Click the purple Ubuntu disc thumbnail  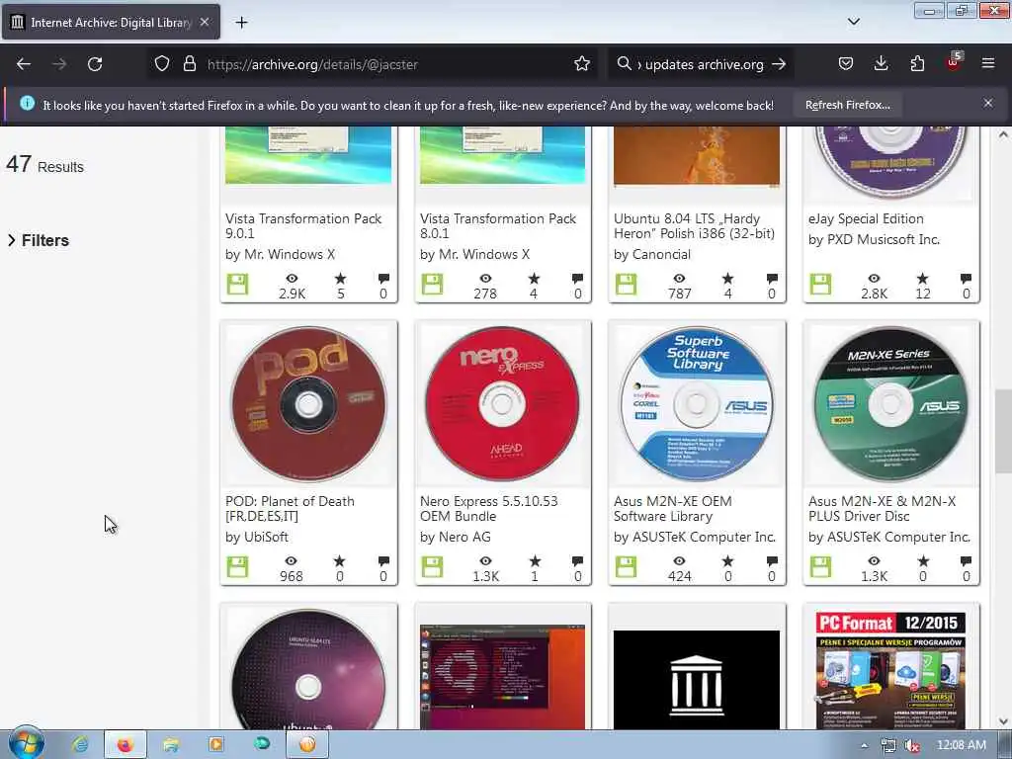coord(308,671)
